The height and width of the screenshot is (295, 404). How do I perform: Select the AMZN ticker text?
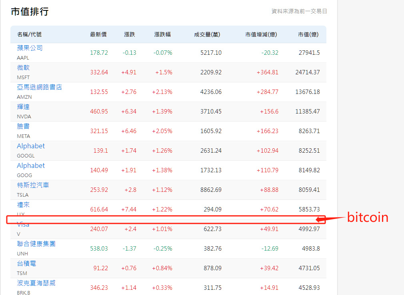click(x=24, y=97)
